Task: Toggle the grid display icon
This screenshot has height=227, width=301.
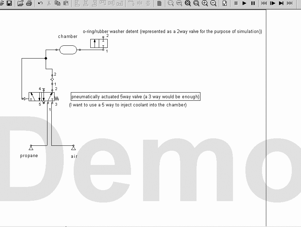Action: pyautogui.click(x=159, y=3)
